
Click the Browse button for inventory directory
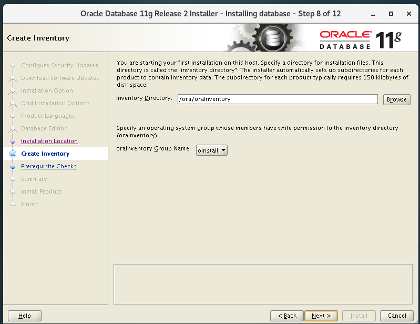pos(396,99)
